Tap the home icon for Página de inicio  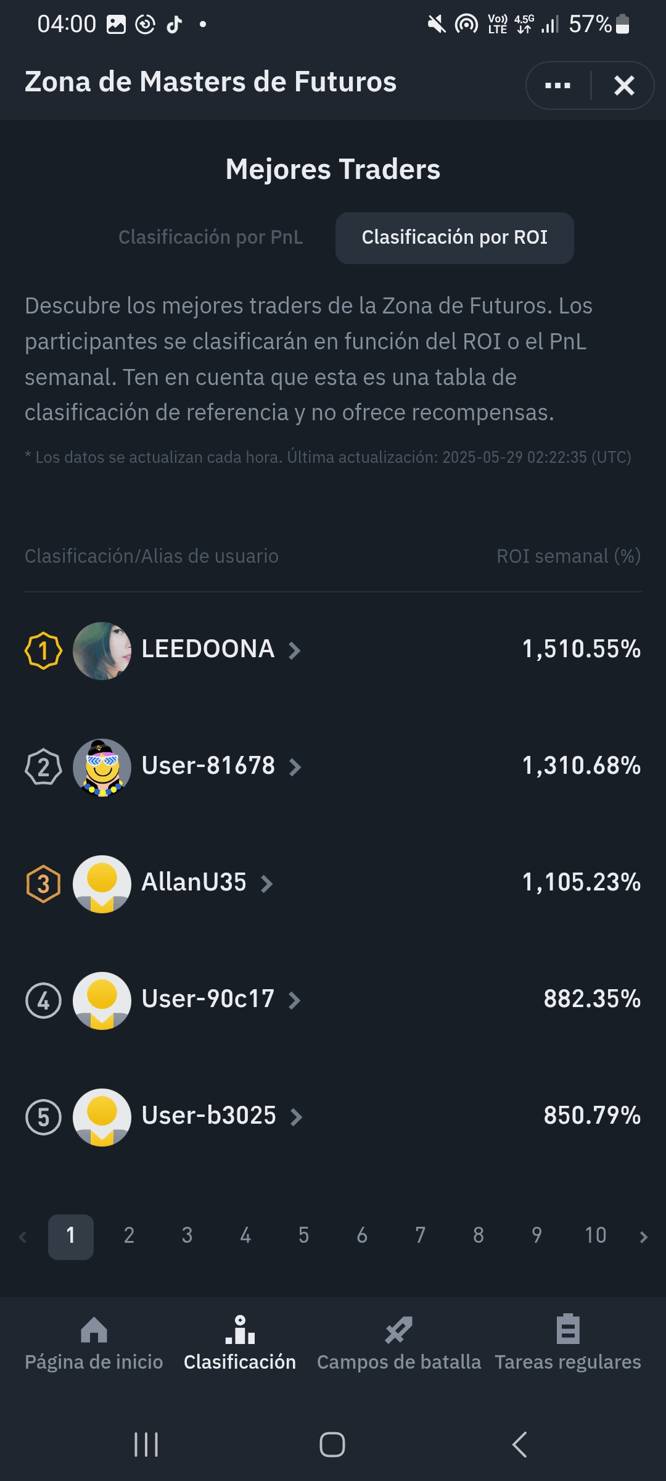tap(94, 1330)
